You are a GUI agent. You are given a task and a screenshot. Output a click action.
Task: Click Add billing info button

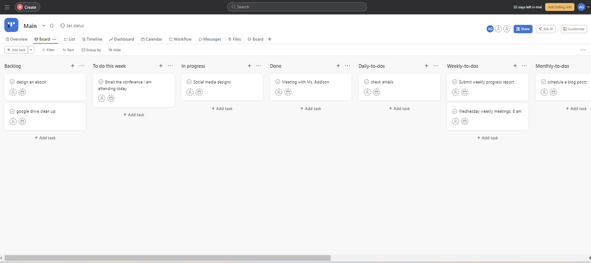tap(559, 7)
